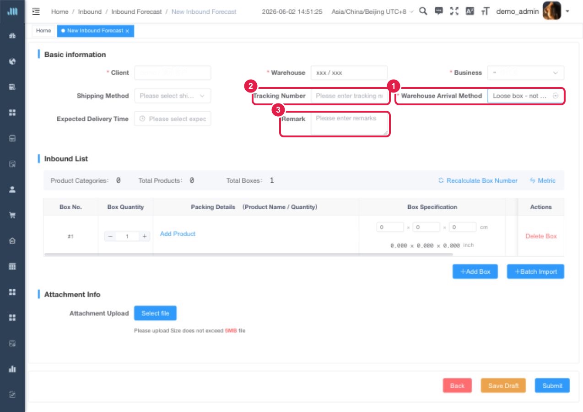Focus the first box dimension field
Screen dimensions: 583x412
(390, 228)
